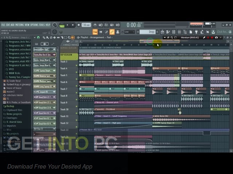This screenshot has height=174, width=233.
Task: Open the Piano roll view icon
Action: 168,32
